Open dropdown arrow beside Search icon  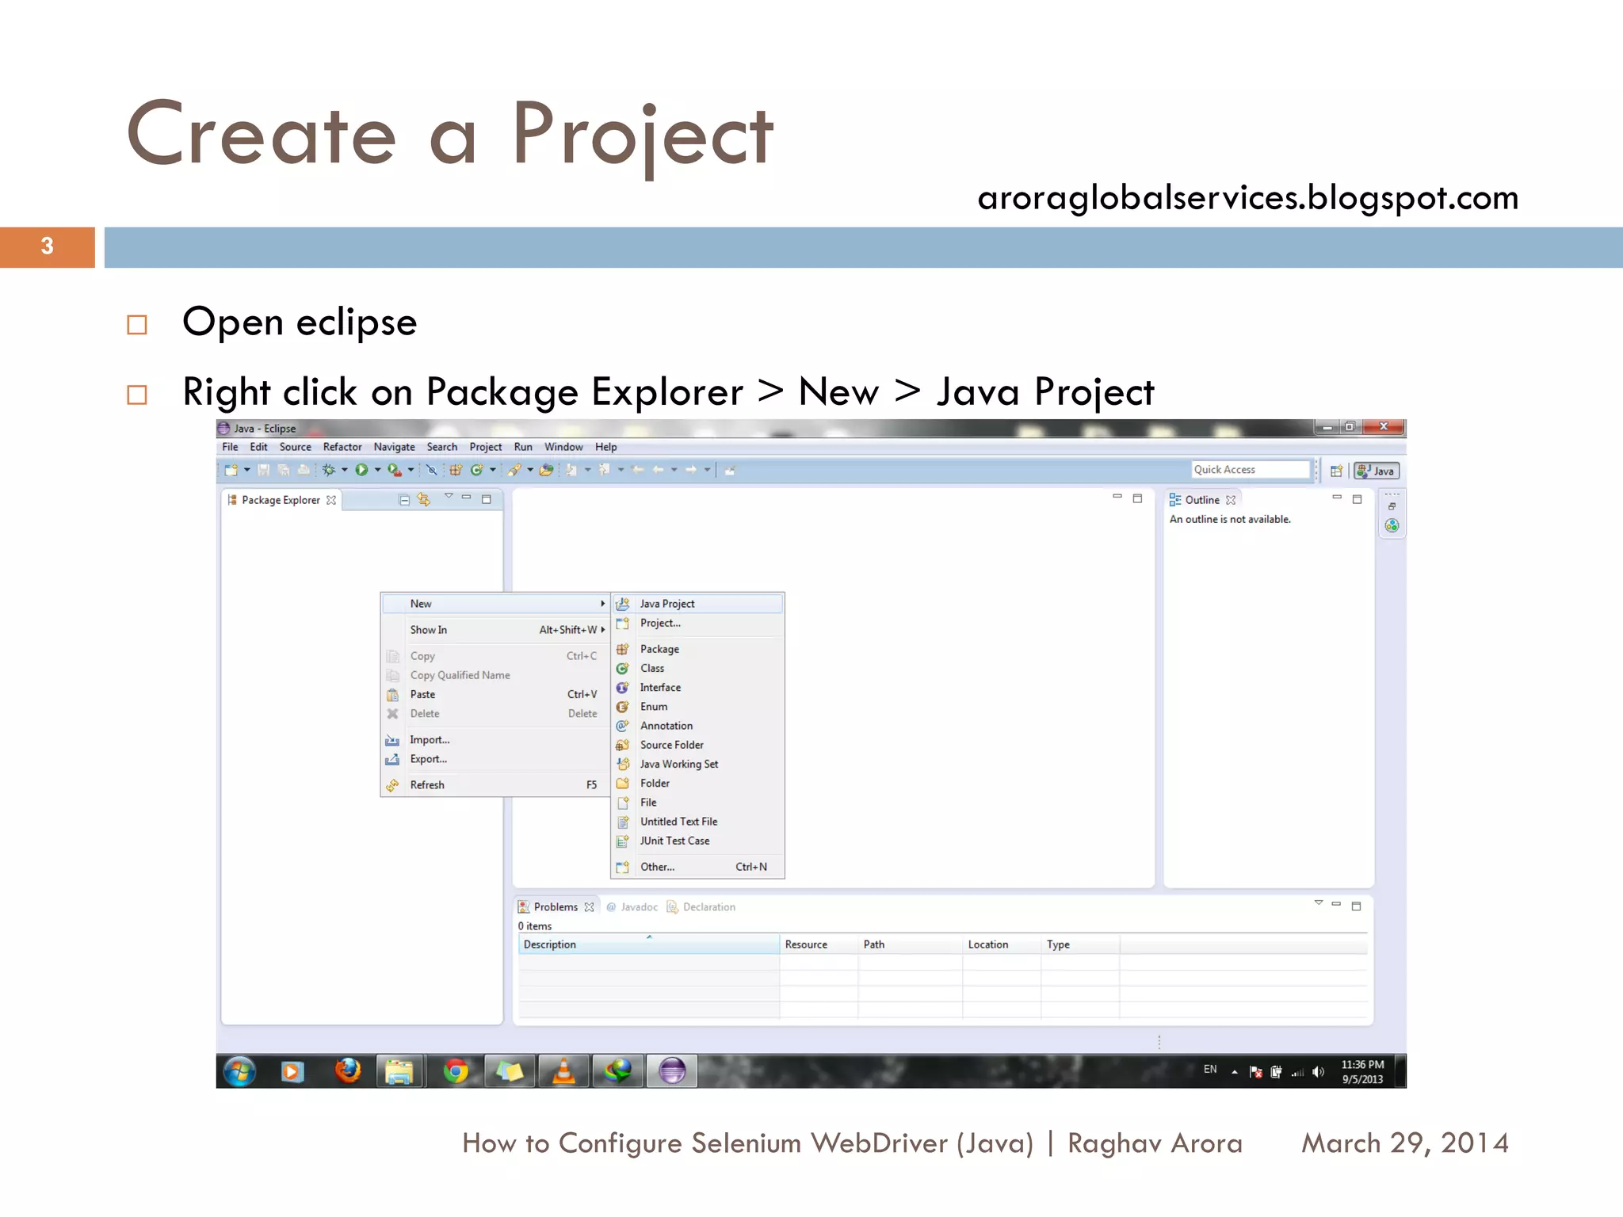click(x=530, y=470)
